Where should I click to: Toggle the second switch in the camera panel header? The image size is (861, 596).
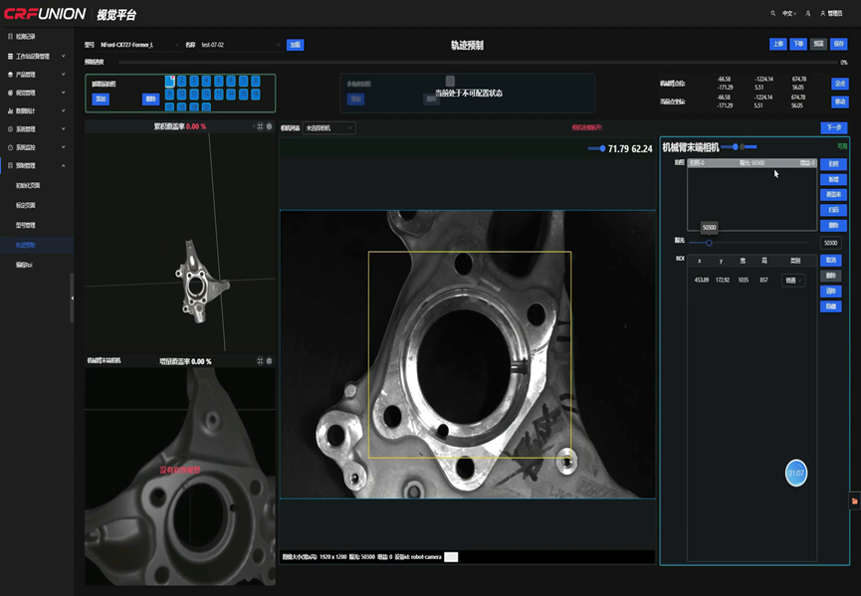tap(748, 147)
